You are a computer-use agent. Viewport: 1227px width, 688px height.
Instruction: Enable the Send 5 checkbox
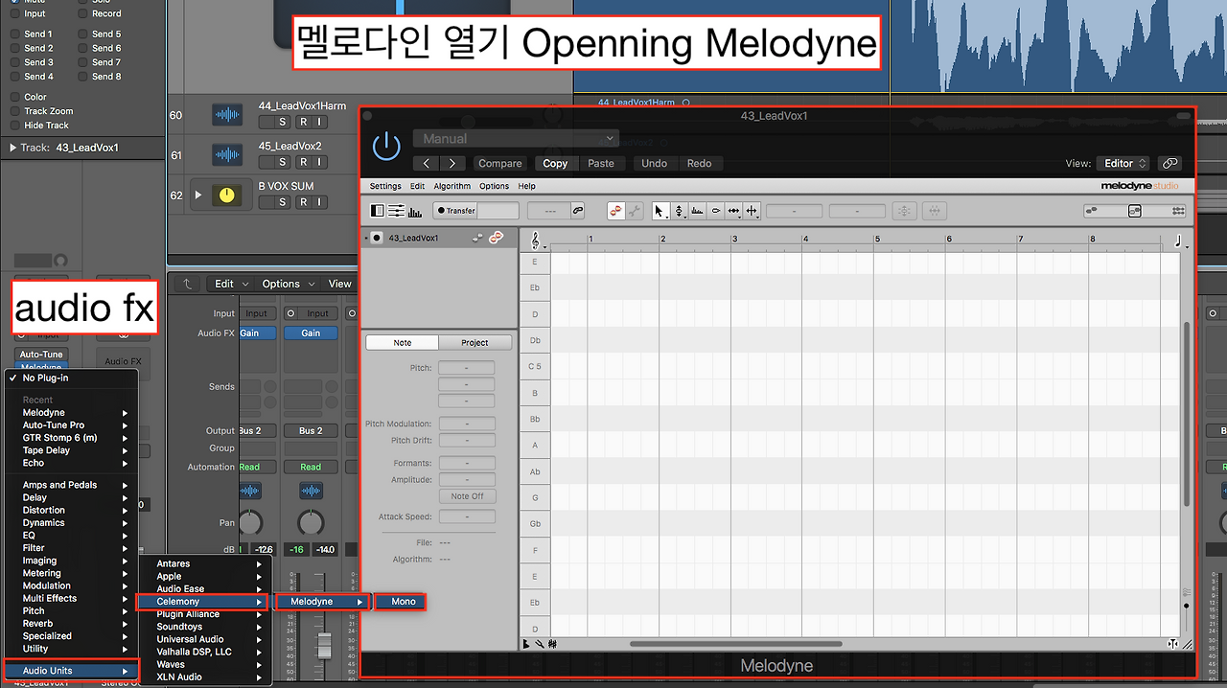pyautogui.click(x=81, y=34)
